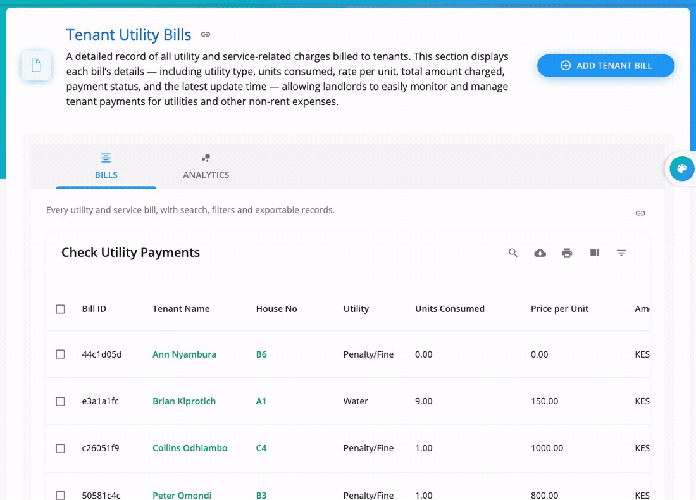Viewport: 696px width, 500px height.
Task: Click bill ID 44c1d05d cell
Action: click(x=102, y=354)
